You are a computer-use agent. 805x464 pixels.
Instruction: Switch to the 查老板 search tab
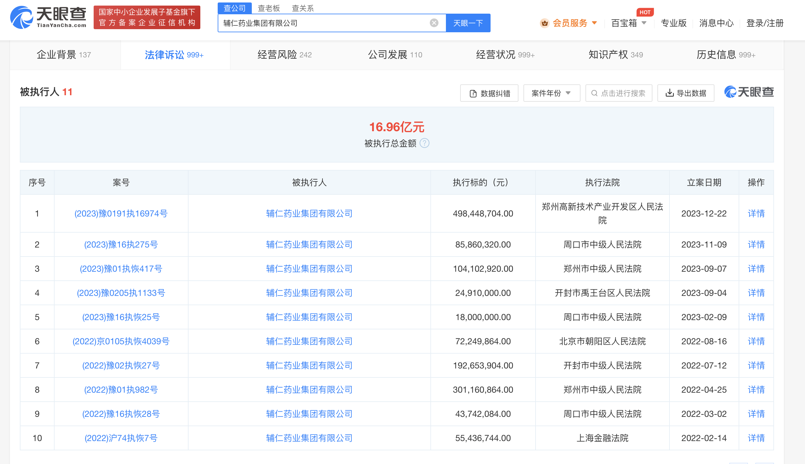(x=269, y=8)
